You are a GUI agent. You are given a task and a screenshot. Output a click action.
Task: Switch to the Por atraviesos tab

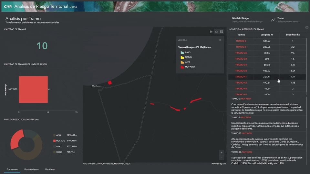pos(31,169)
